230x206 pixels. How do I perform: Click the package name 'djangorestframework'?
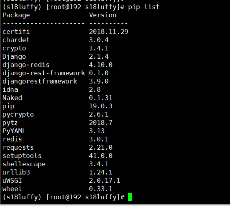(40, 82)
